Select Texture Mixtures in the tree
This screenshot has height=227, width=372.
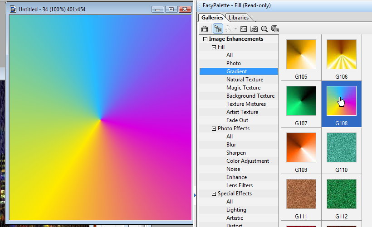(246, 104)
